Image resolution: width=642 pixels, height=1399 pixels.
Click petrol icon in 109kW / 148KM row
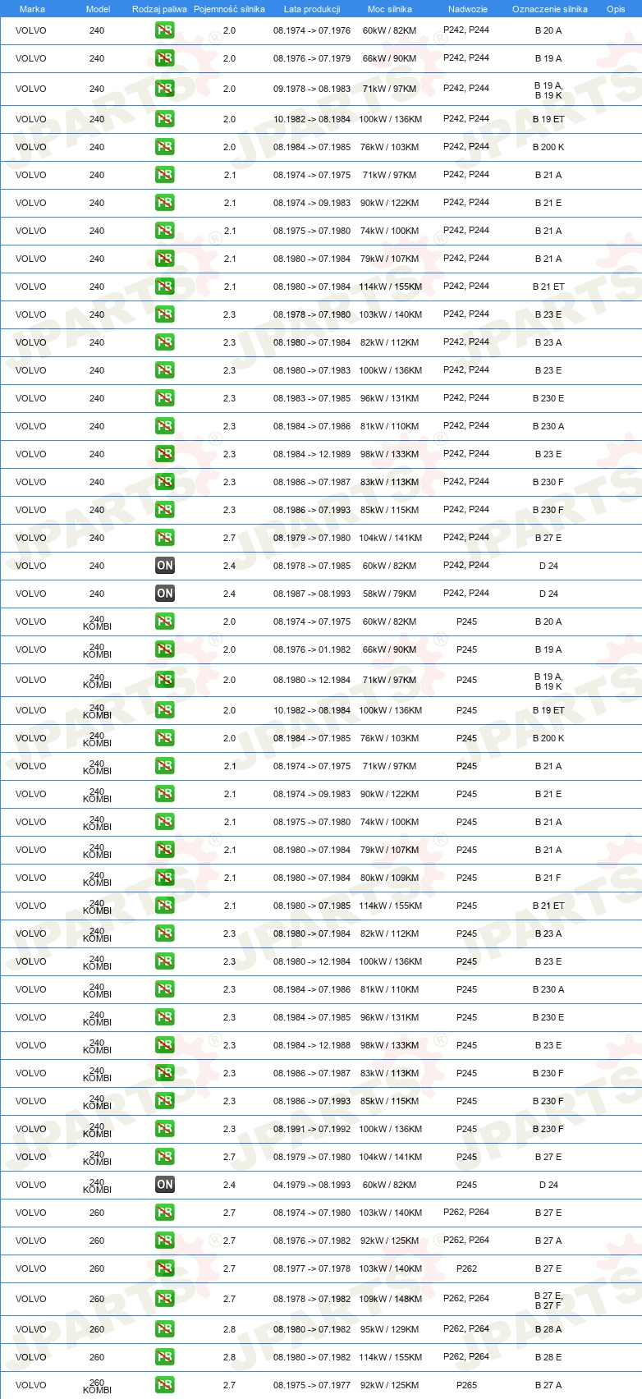[x=165, y=1299]
